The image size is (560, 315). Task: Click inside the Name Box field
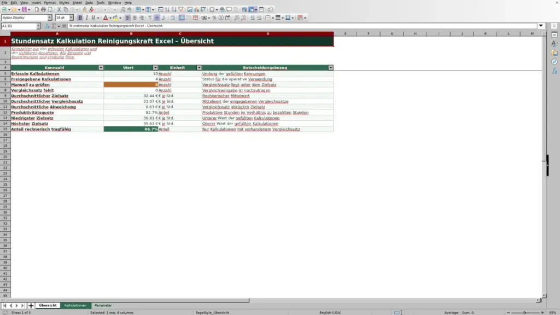19,26
